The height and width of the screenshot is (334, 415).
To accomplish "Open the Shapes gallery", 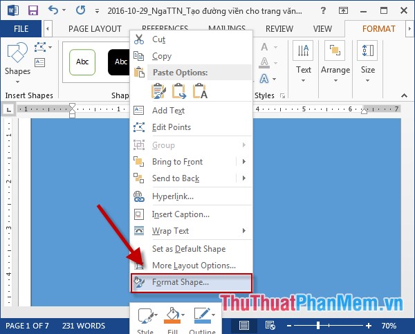I will click(x=17, y=63).
